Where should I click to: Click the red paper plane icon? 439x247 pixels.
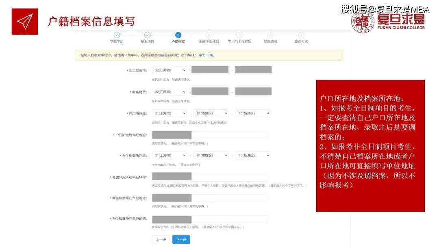[25, 22]
